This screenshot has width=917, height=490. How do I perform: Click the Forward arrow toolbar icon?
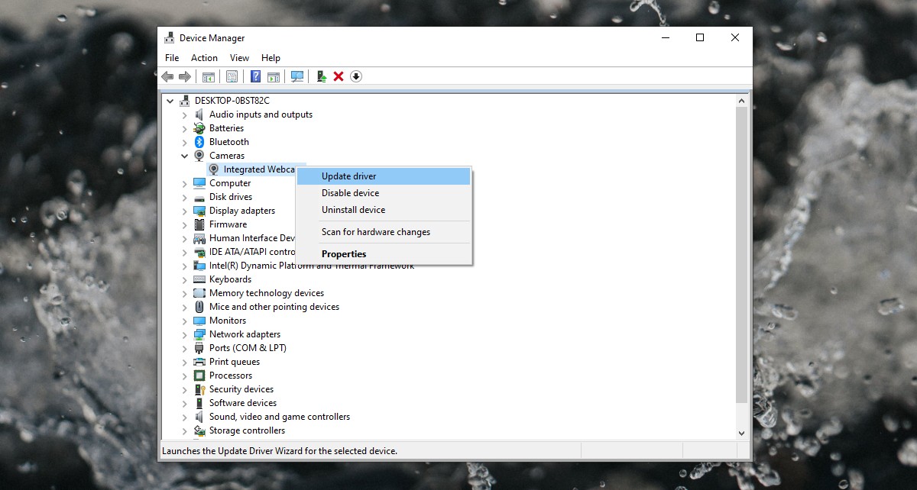click(x=184, y=76)
